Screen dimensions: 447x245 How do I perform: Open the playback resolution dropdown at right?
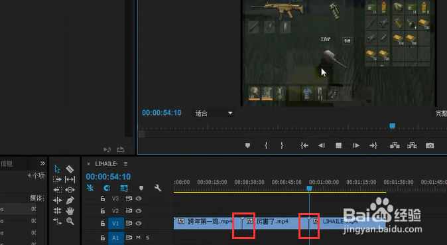441,114
